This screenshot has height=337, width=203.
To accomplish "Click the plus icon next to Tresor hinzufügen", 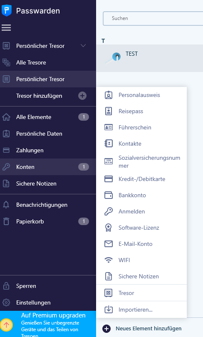I will tap(82, 96).
